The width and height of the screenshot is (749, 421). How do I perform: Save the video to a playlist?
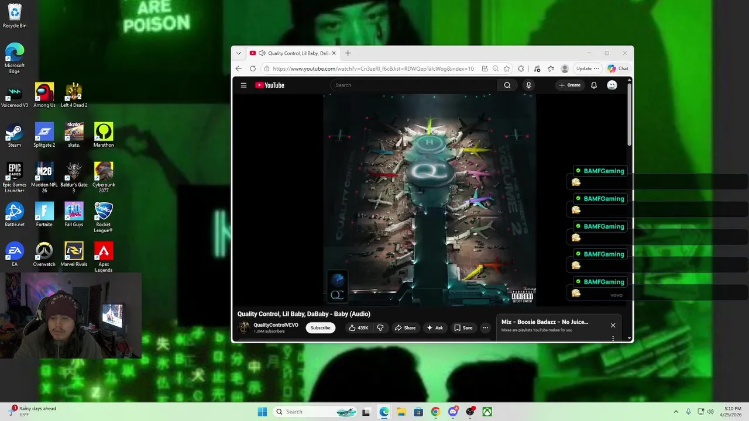(x=463, y=328)
